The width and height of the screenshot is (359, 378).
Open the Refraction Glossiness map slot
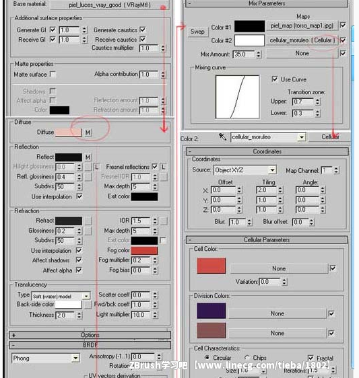click(x=88, y=231)
